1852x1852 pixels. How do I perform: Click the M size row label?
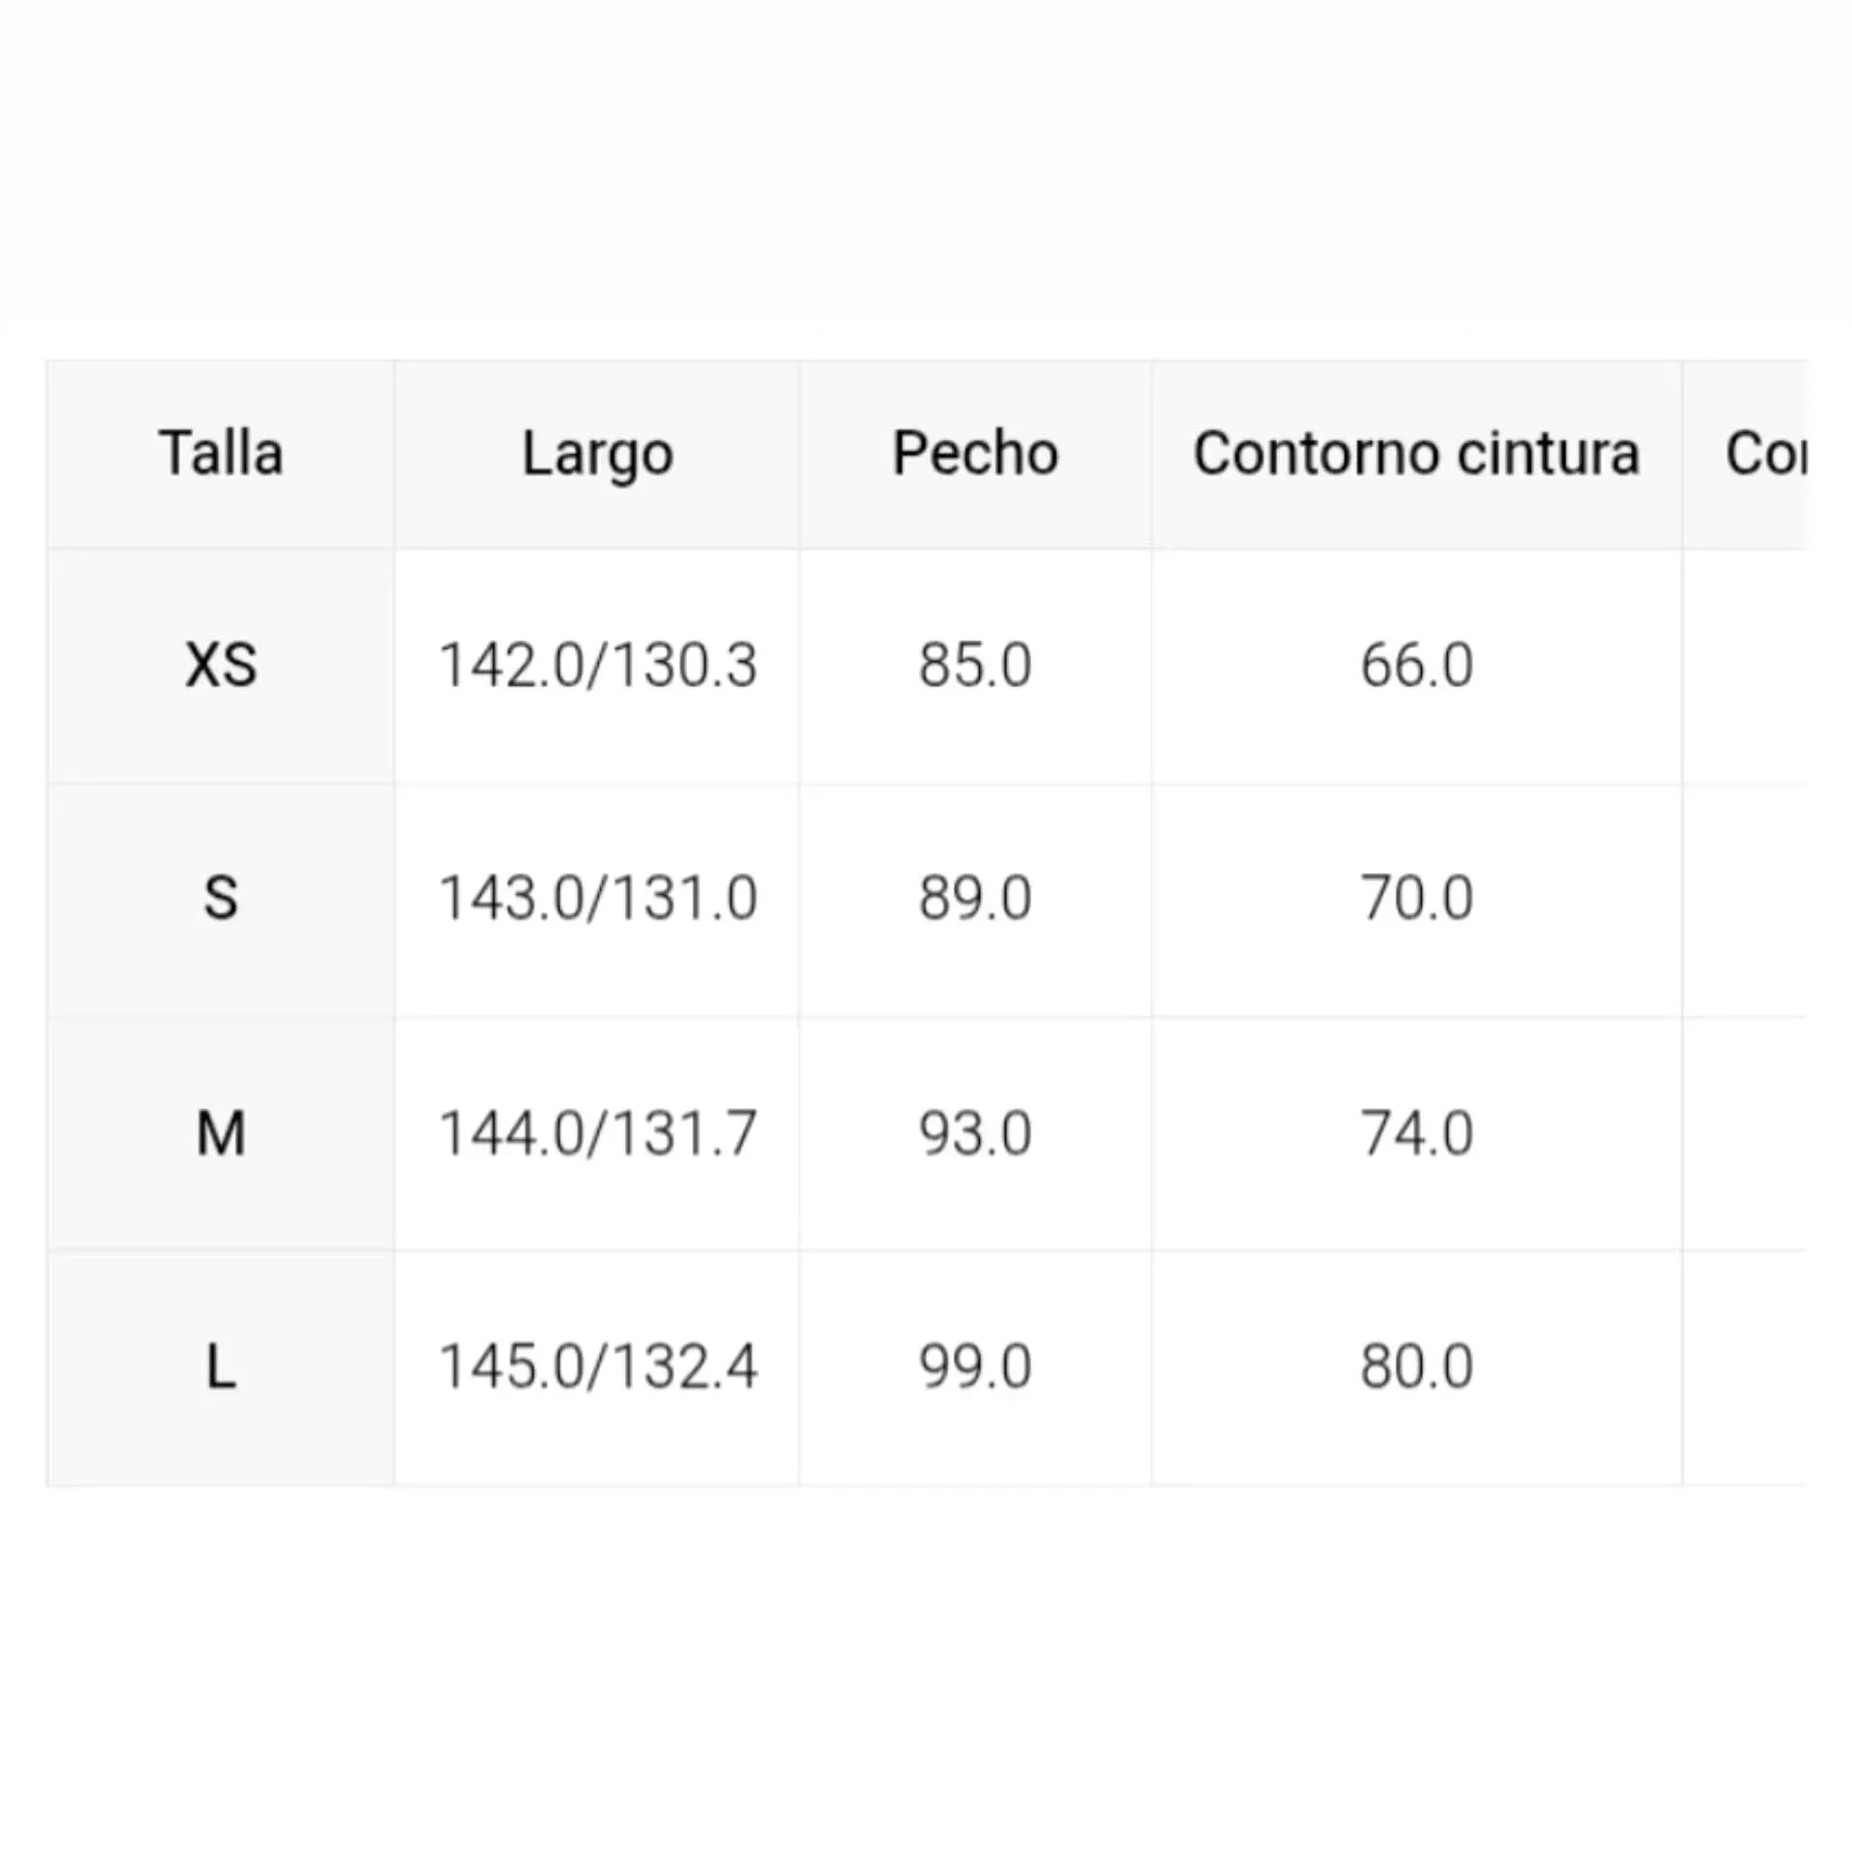coord(221,1133)
